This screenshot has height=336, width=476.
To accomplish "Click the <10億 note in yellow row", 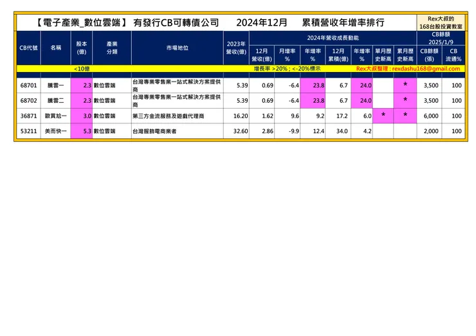I will 82,69.
